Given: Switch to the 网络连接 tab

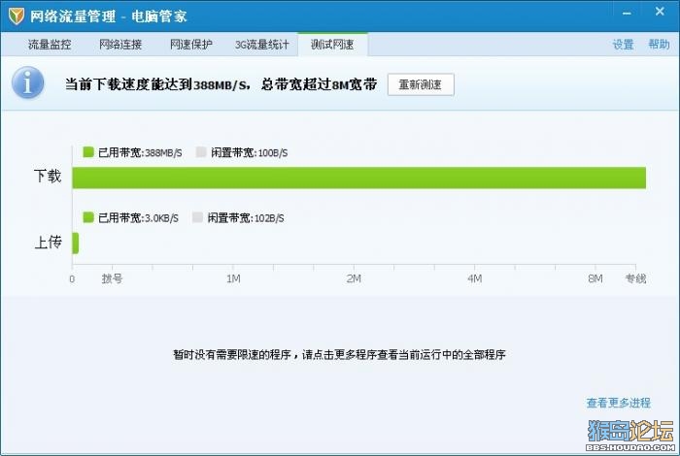Looking at the screenshot, I should click(120, 45).
